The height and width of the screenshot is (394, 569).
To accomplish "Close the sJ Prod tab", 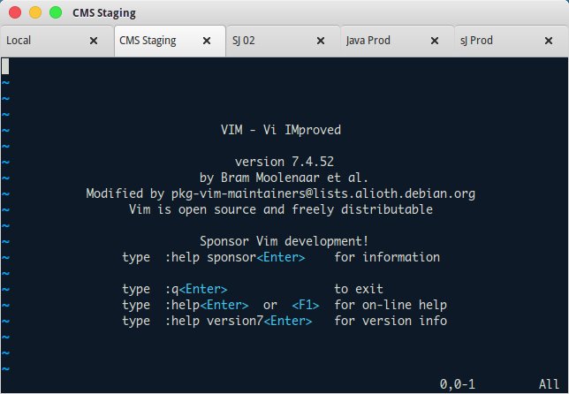I will (549, 41).
